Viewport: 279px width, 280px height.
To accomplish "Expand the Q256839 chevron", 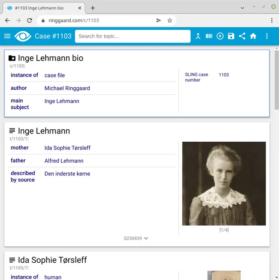I will tap(146, 238).
